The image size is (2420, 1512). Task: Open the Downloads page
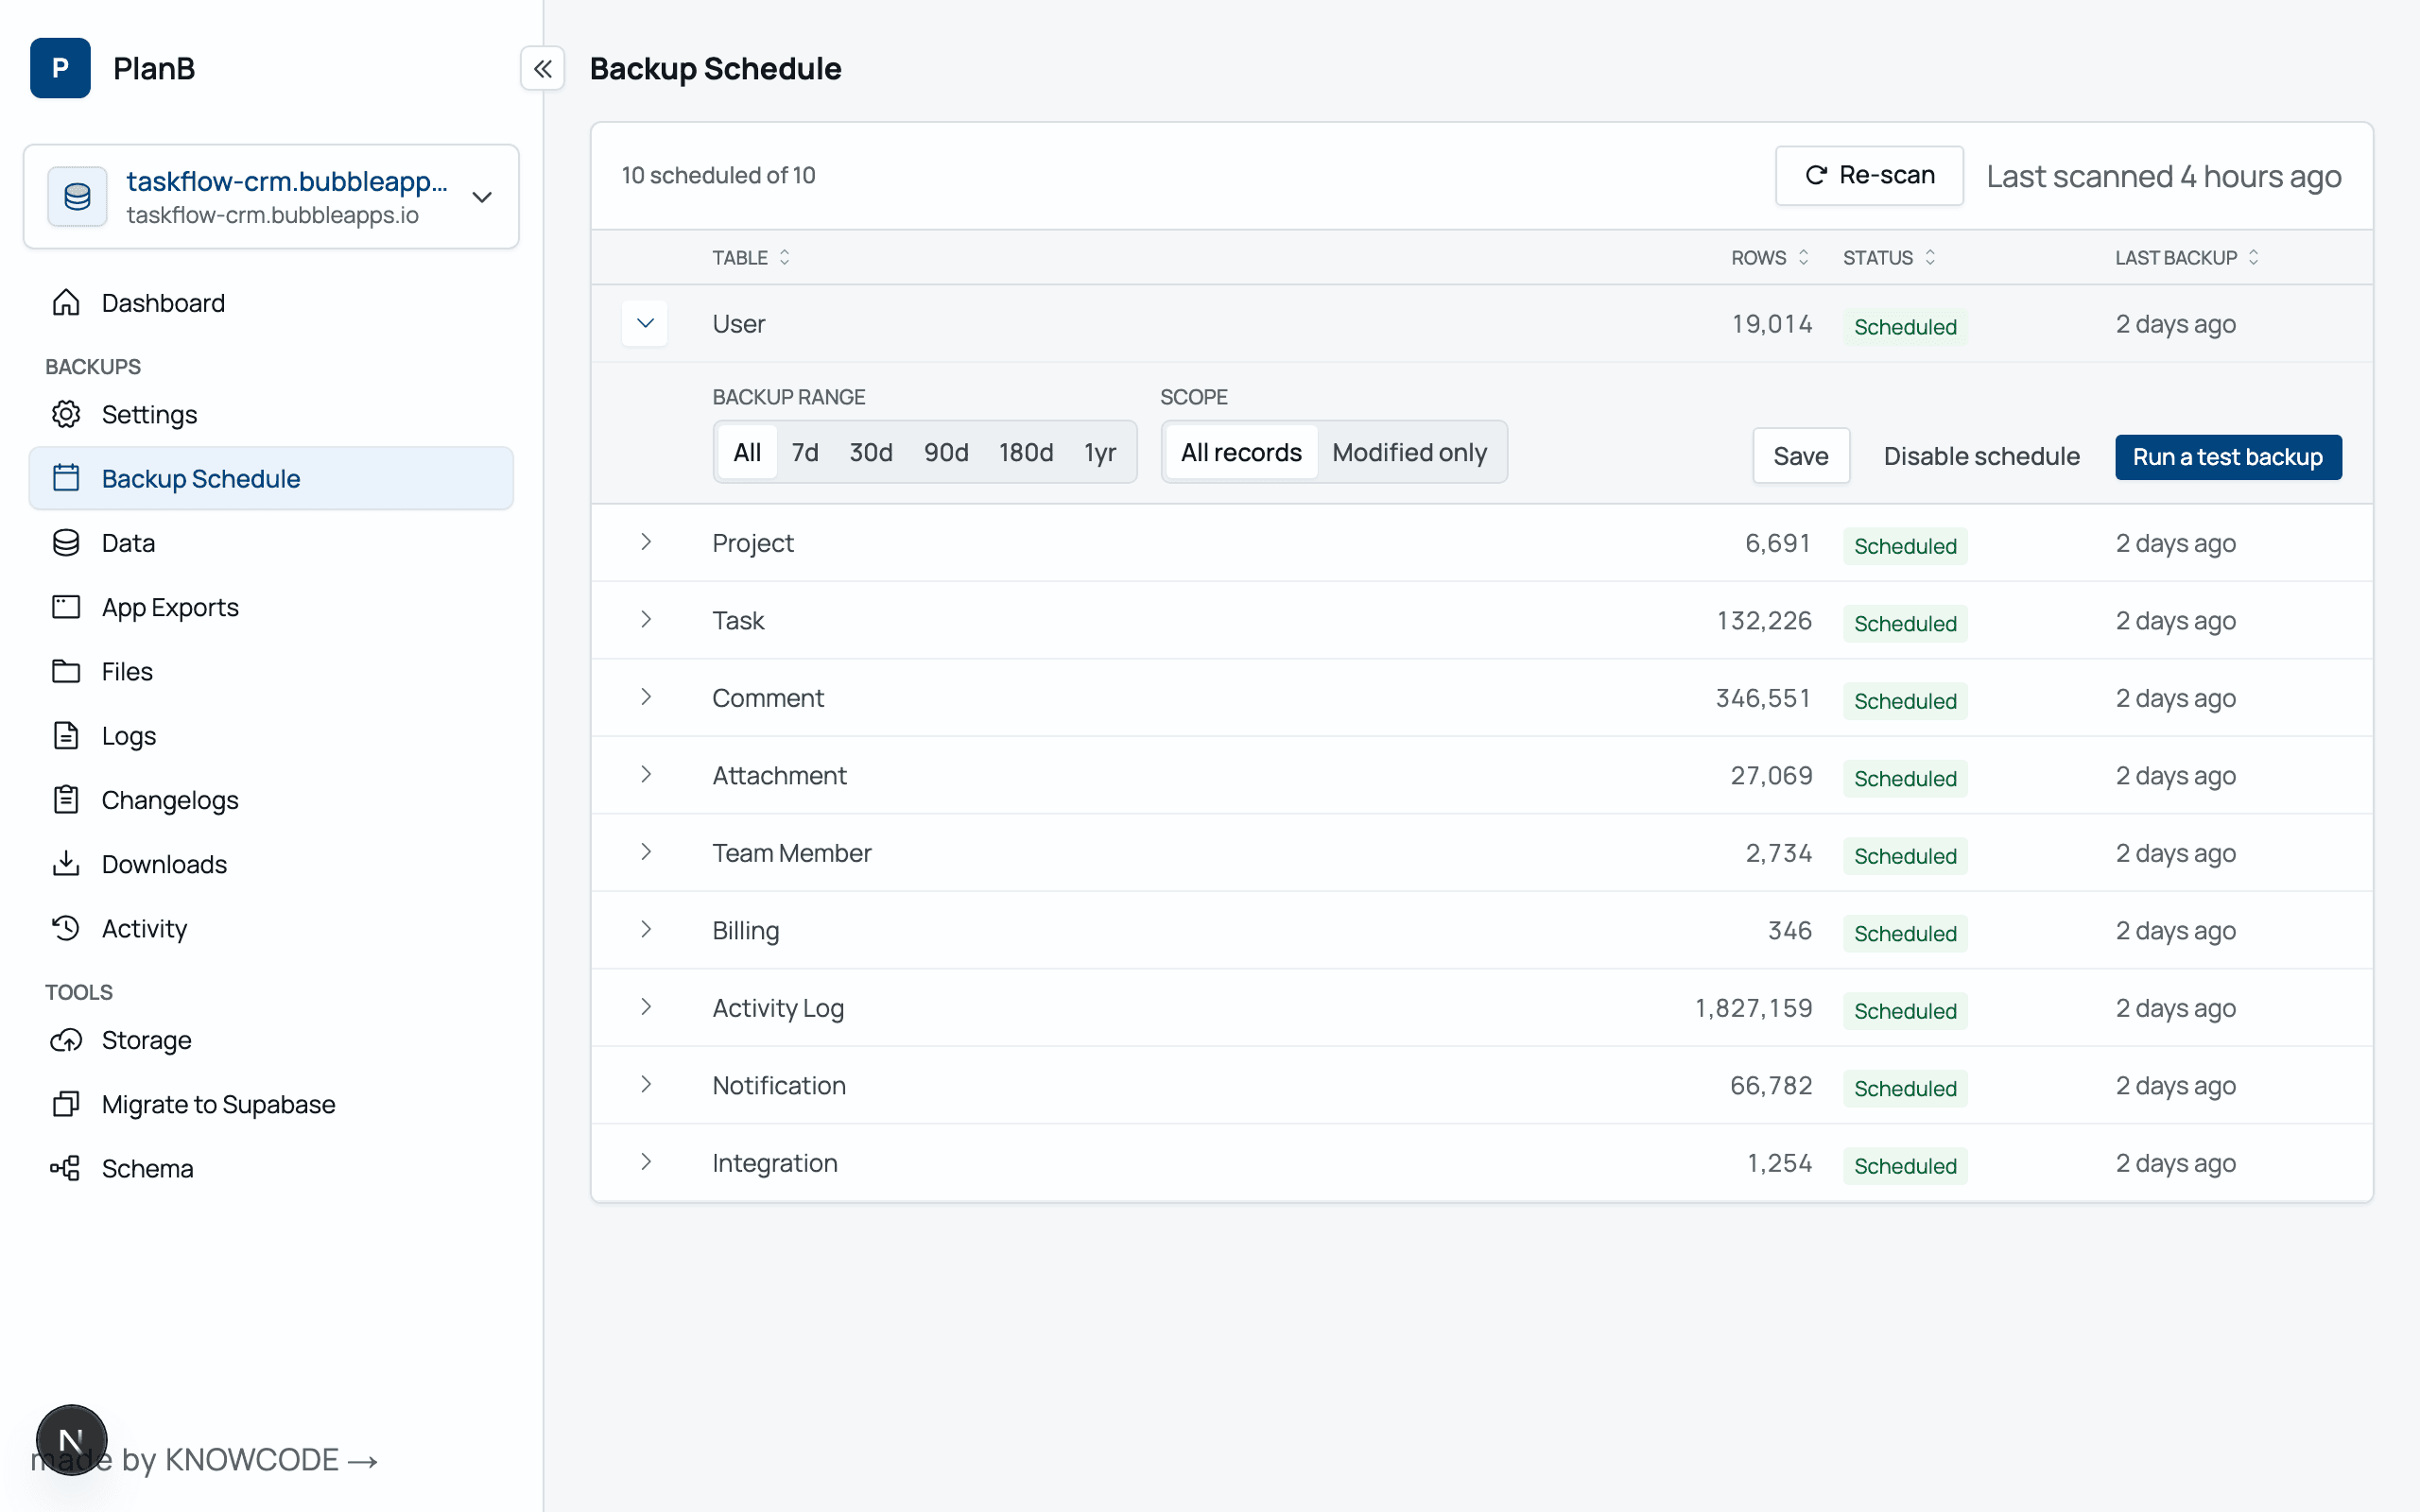pos(271,863)
